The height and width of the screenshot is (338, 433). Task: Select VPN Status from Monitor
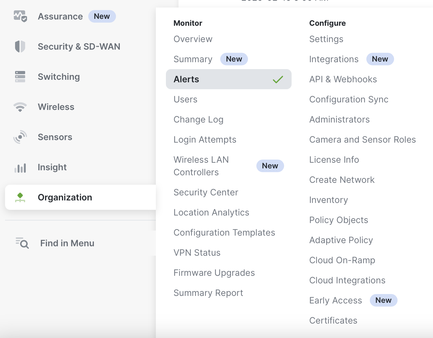click(197, 253)
